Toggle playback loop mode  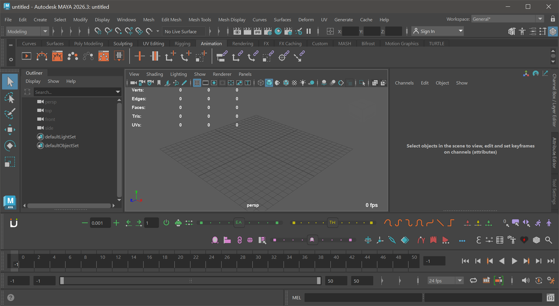(x=473, y=280)
